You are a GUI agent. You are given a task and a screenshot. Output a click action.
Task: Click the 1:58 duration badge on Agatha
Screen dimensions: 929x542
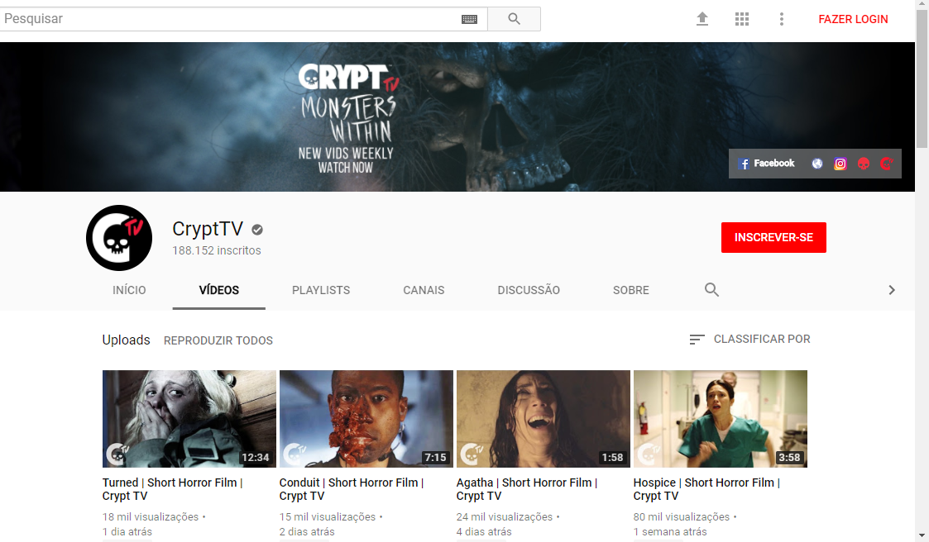613,458
